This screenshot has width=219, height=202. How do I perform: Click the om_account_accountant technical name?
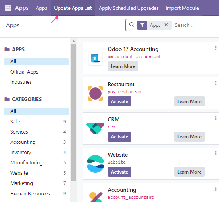pos(134,57)
